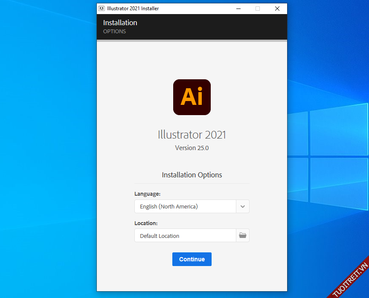This screenshot has height=298, width=369.
Task: Click the Default Location path field
Action: tap(185, 236)
